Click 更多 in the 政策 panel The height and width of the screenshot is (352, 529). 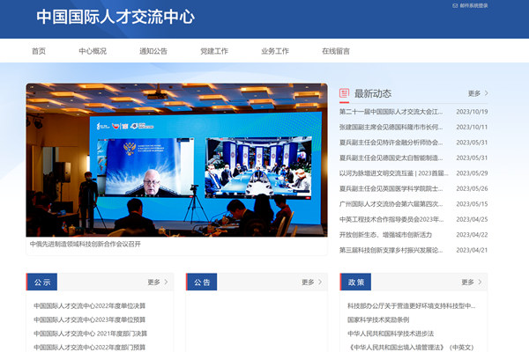(467, 282)
